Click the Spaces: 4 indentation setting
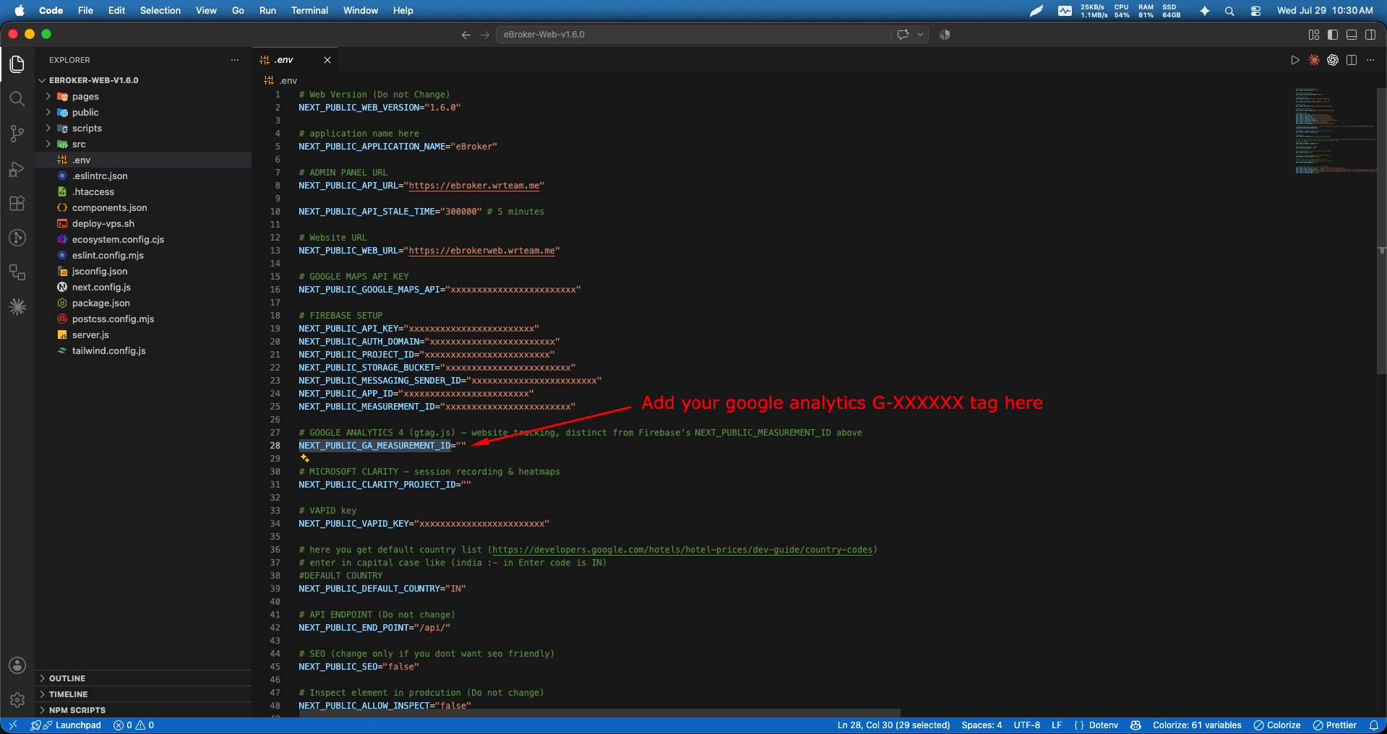 pyautogui.click(x=982, y=725)
